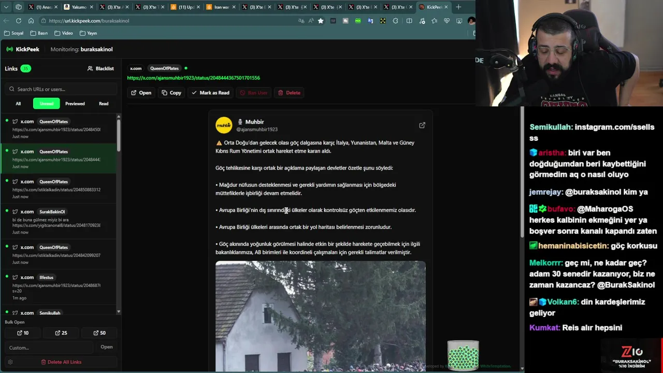This screenshot has height=373, width=663.
Task: Click the Muhbir account name
Action: (x=254, y=122)
